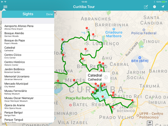Tap the Criadouro Marlboro map marker
168x126 pixels.
114,29
